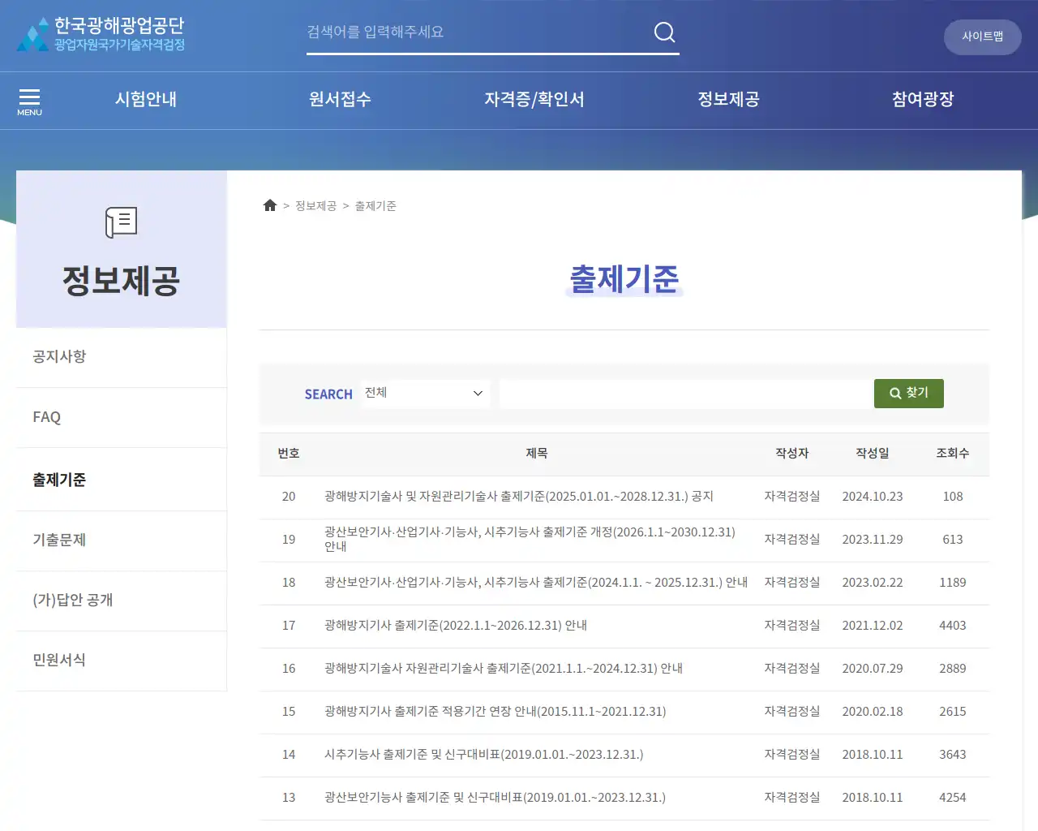Click the view count 4254 cell

[953, 798]
